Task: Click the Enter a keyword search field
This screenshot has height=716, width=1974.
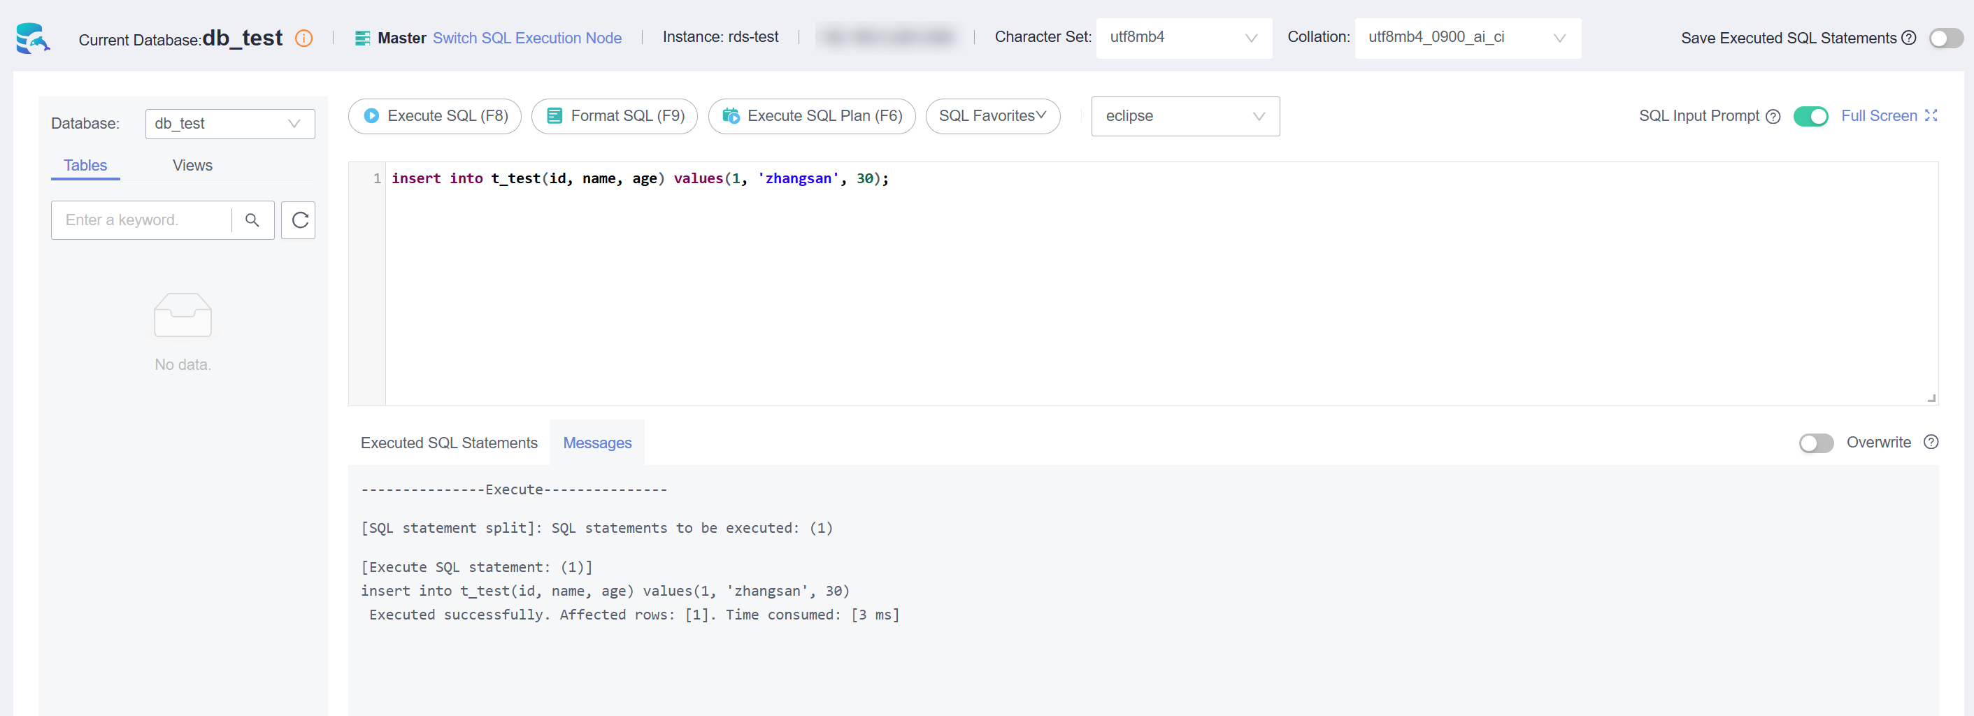Action: click(x=142, y=220)
